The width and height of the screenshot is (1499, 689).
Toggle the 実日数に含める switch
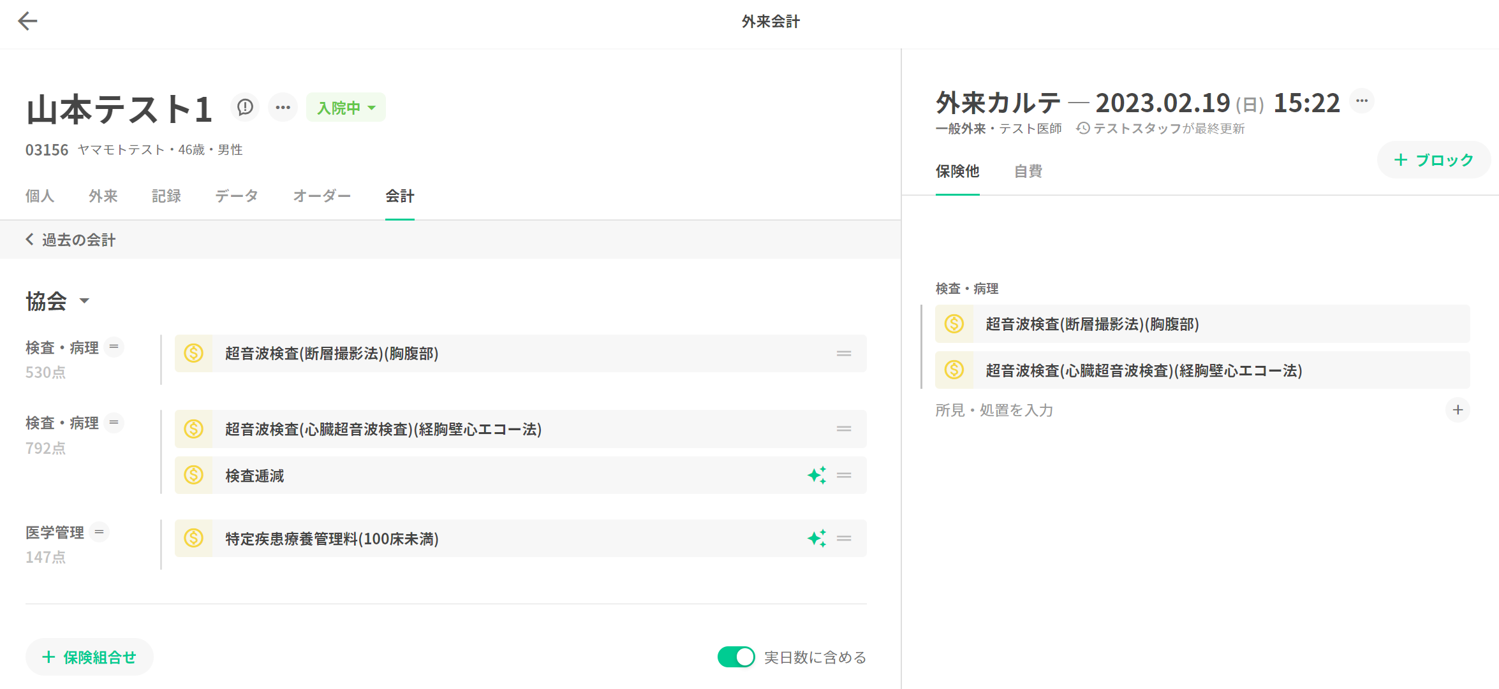pyautogui.click(x=735, y=657)
